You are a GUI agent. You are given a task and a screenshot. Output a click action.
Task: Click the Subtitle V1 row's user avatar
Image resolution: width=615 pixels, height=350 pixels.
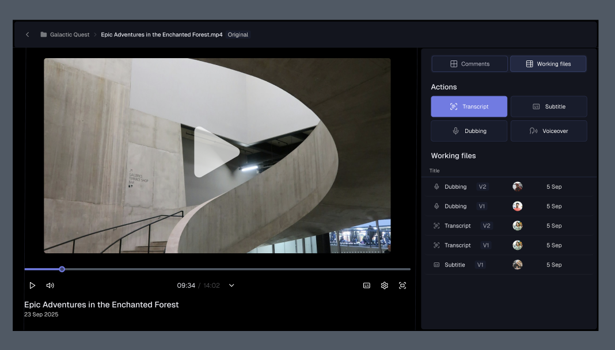pos(518,265)
